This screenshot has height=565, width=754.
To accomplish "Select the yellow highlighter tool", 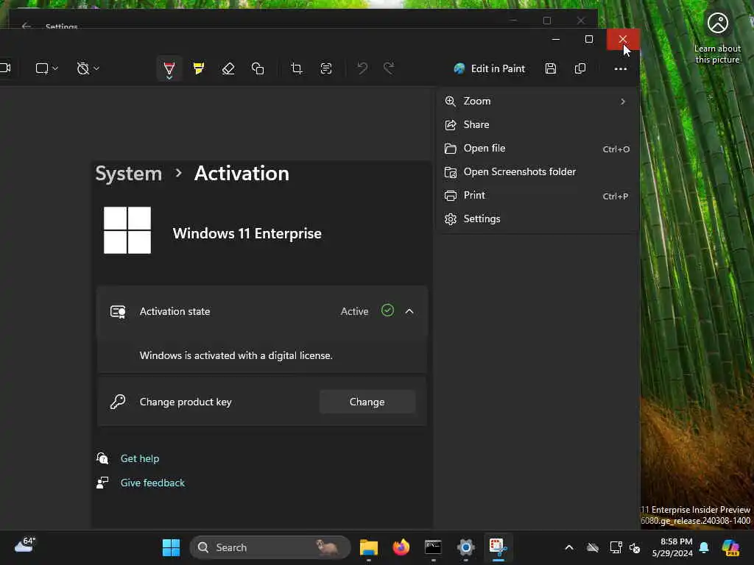I will click(199, 68).
